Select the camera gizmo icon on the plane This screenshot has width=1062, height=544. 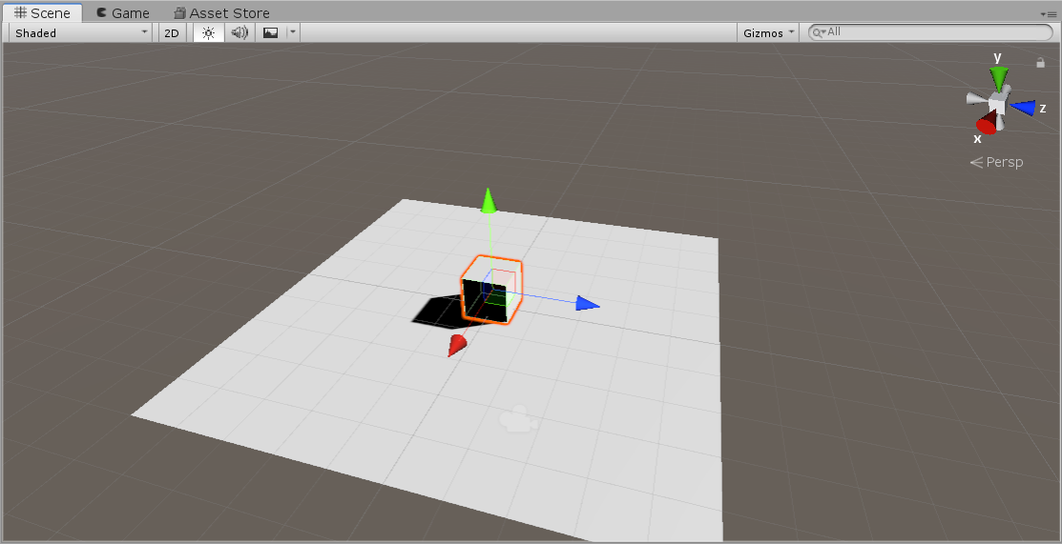point(518,419)
